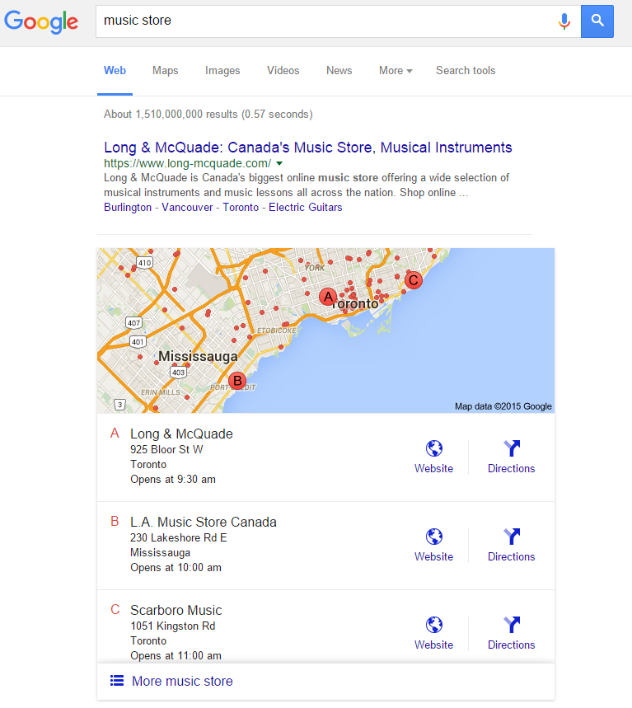This screenshot has width=632, height=708.
Task: Click the Google logo
Action: 41,21
